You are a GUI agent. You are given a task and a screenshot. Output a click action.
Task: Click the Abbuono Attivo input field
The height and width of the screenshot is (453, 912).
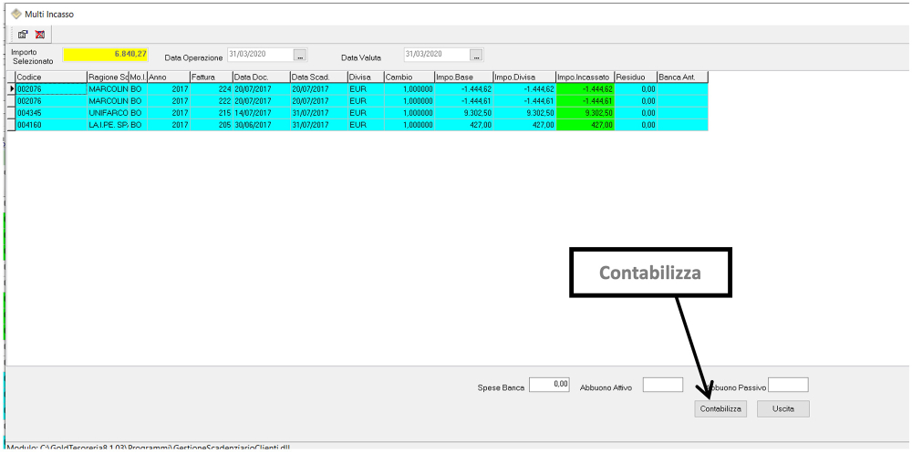pyautogui.click(x=662, y=385)
